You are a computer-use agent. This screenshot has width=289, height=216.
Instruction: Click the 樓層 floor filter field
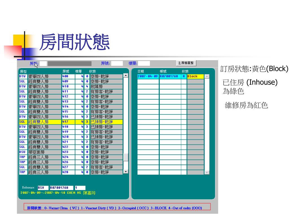(x=144, y=64)
